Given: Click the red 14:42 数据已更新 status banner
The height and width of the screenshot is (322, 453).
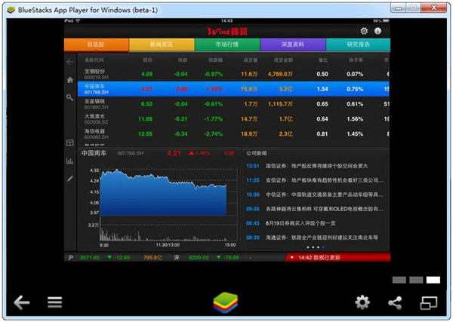Looking at the screenshot, I should click(x=338, y=257).
